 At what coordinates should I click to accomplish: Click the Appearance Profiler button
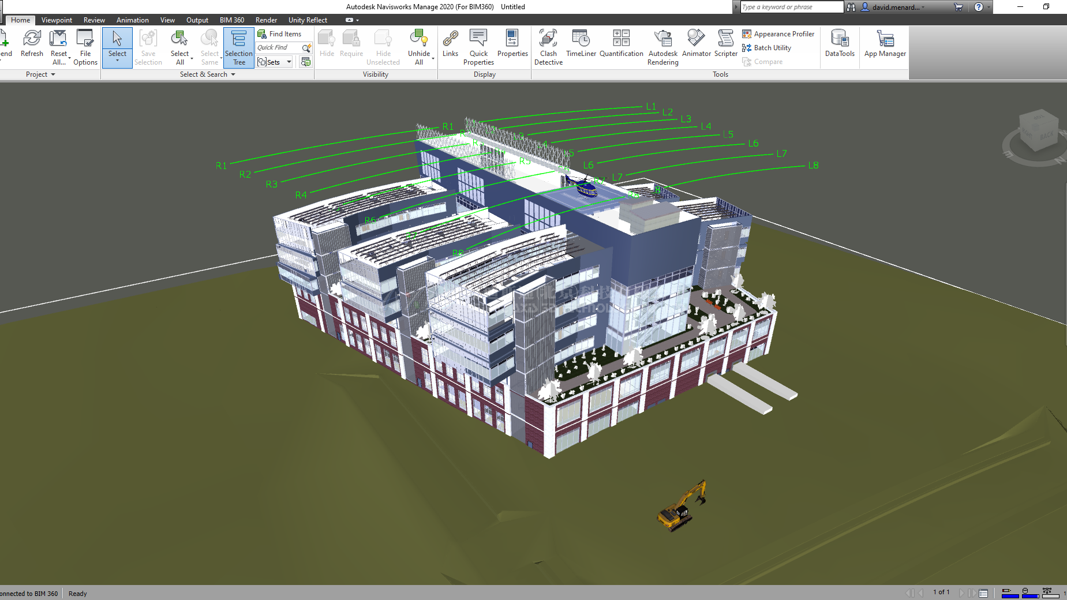(778, 34)
